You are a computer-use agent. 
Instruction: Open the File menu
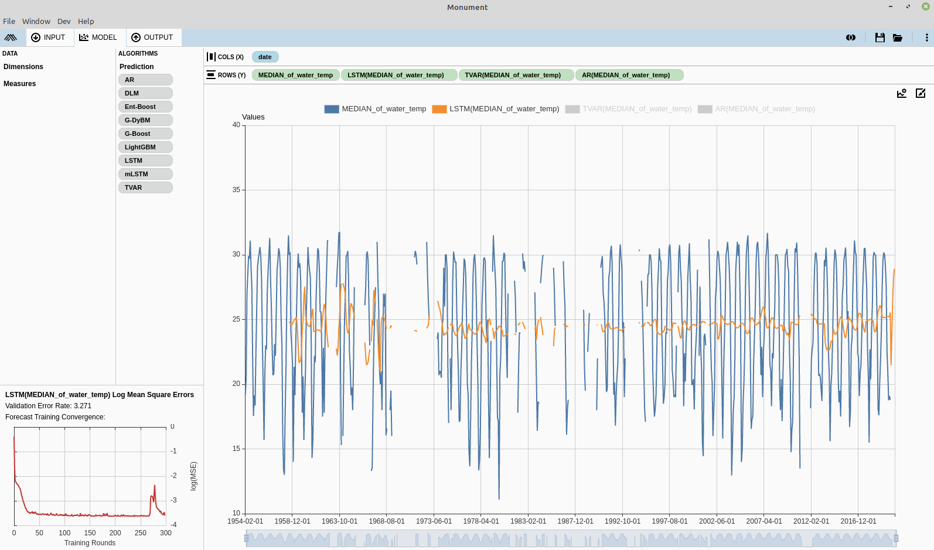(x=9, y=21)
